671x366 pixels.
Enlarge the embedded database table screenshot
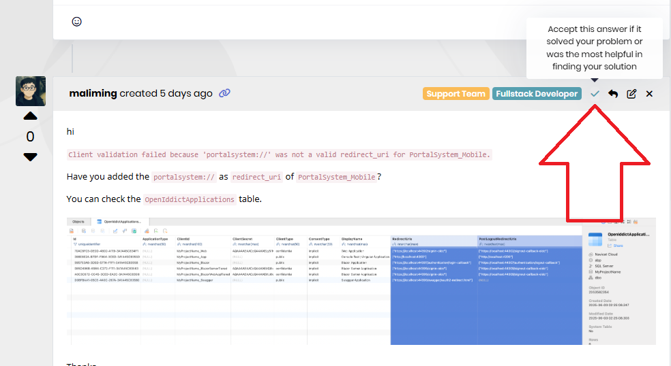[361, 281]
